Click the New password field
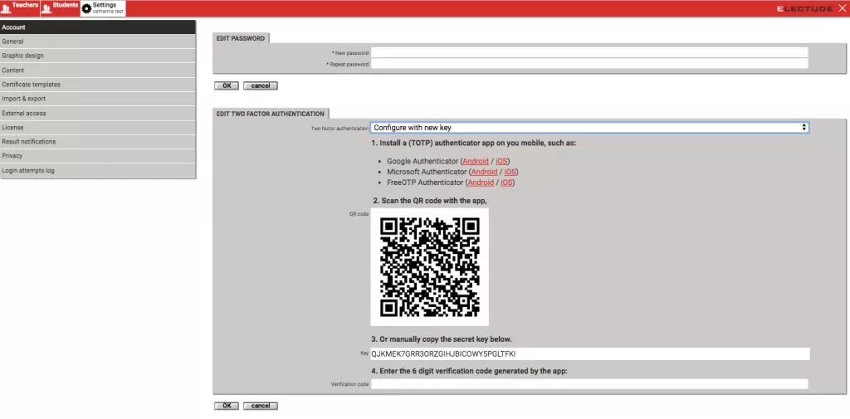The width and height of the screenshot is (850, 419). pyautogui.click(x=589, y=52)
